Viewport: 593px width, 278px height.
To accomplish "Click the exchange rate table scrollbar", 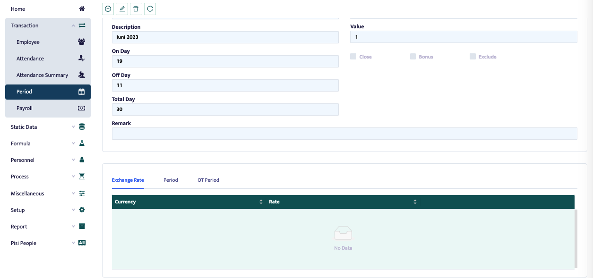I will point(576,238).
